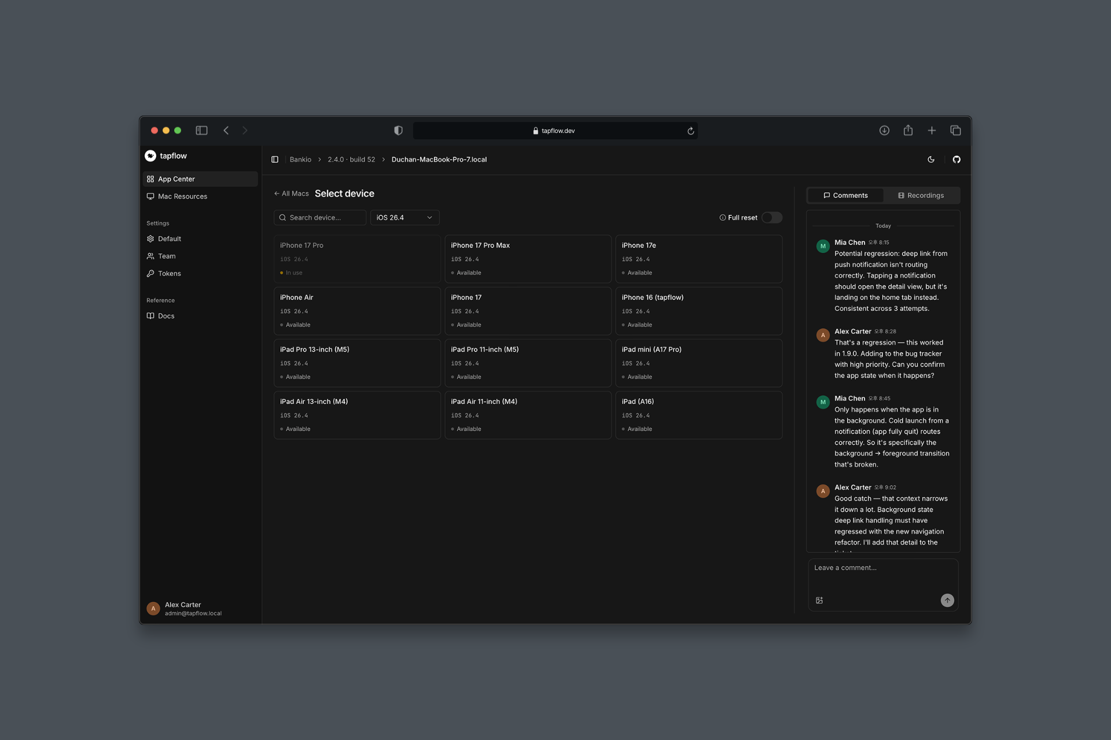This screenshot has width=1111, height=740.
Task: Open App Center in sidebar
Action: (200, 179)
